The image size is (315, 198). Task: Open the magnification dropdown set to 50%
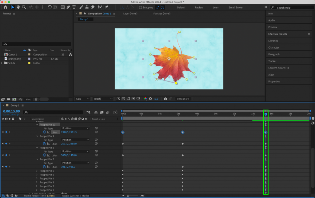82,99
